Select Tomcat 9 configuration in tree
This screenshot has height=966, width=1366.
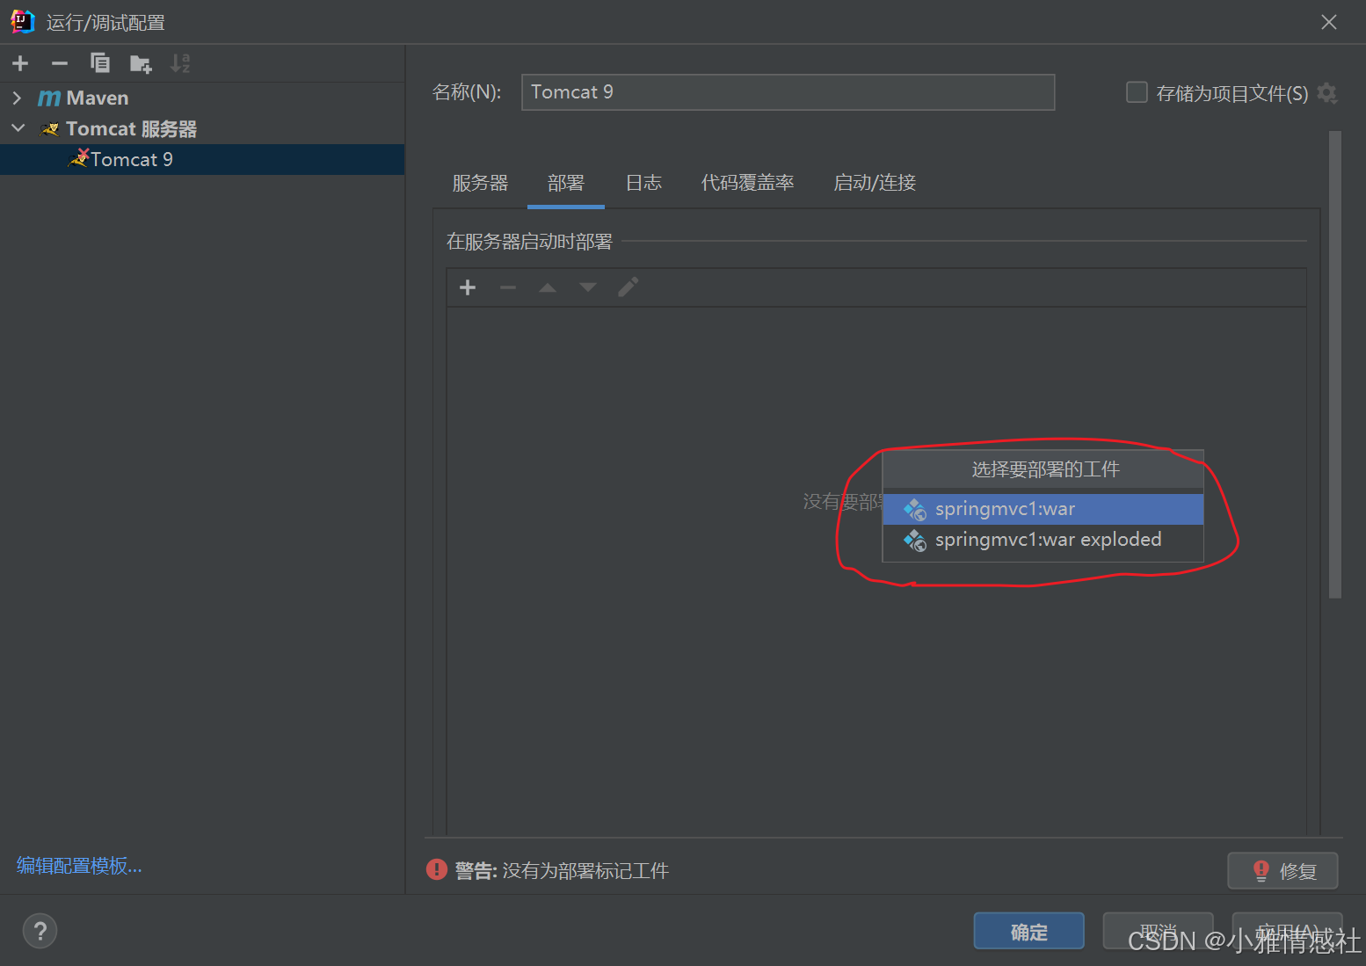[202, 159]
